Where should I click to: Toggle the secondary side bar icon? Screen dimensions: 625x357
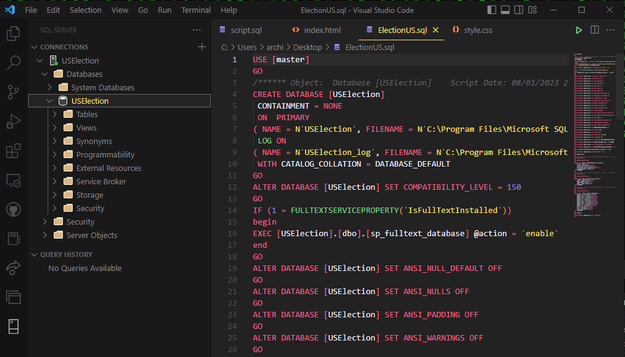click(518, 10)
